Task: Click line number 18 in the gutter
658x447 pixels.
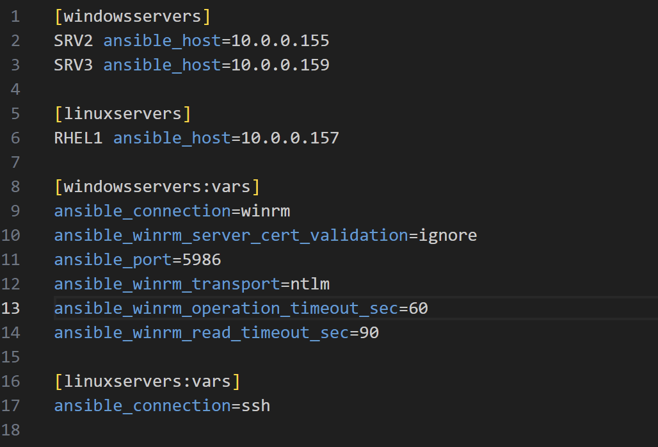Action: point(10,430)
